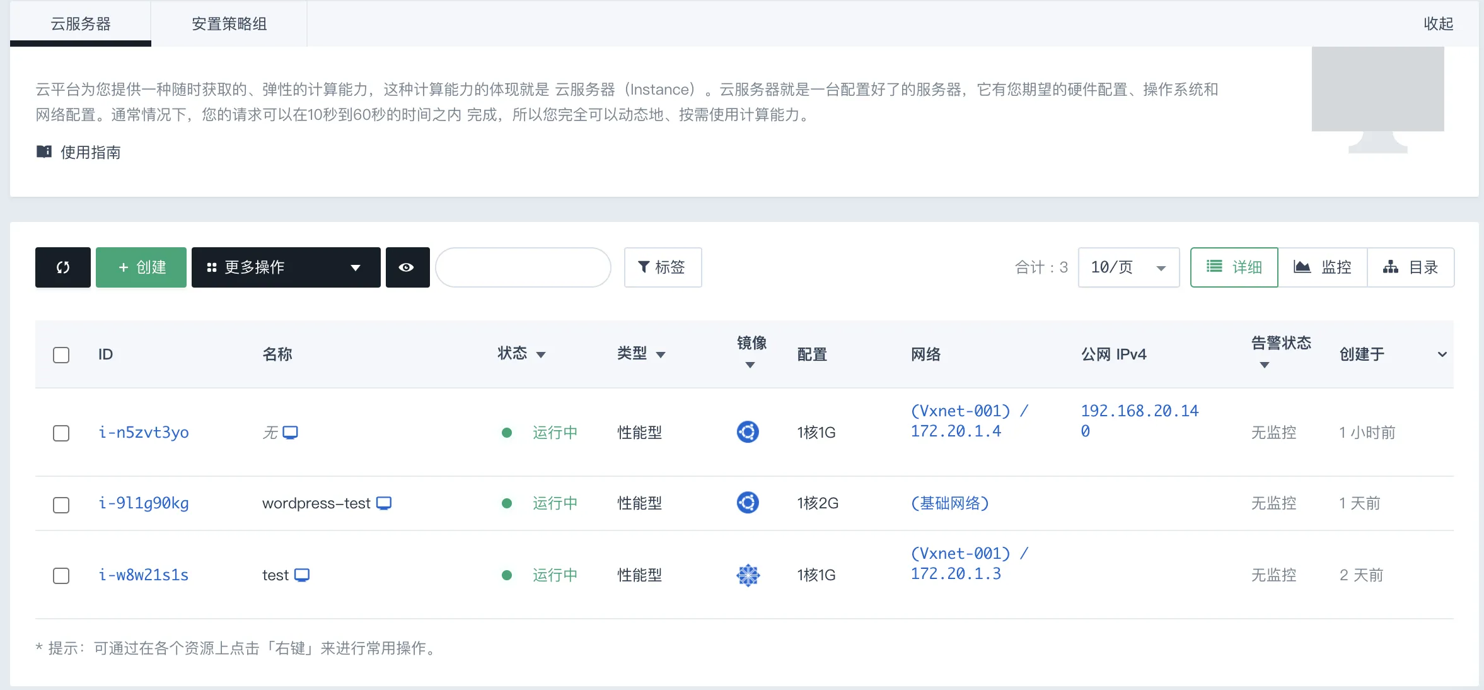The width and height of the screenshot is (1484, 690).
Task: Open the 告警状态 column filter arrow
Action: click(x=1265, y=365)
